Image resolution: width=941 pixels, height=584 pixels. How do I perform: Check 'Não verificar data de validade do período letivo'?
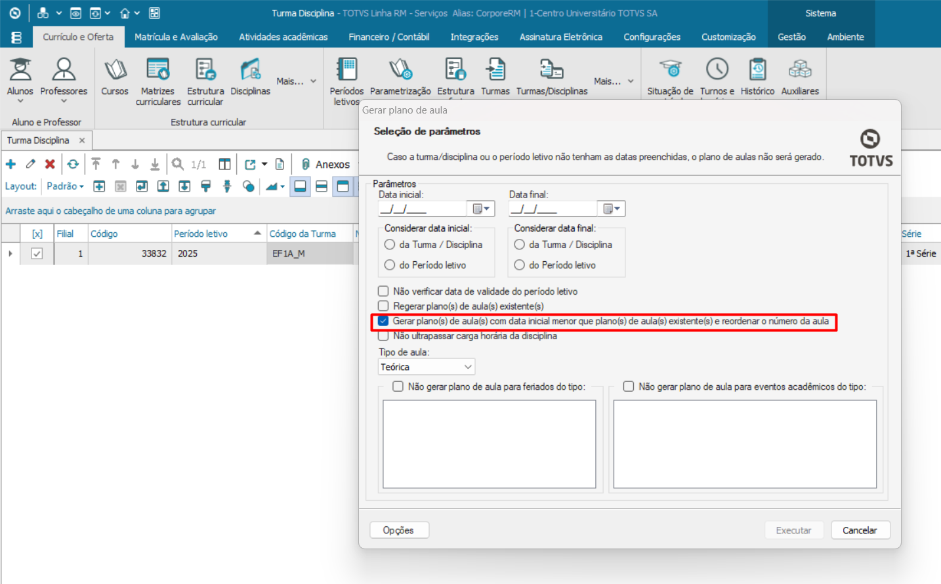(x=383, y=291)
